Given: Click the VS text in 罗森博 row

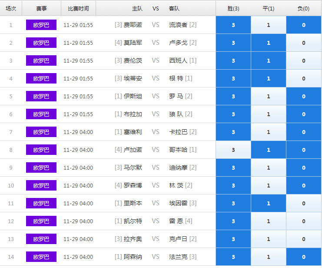Looking at the screenshot, I should (156, 185).
